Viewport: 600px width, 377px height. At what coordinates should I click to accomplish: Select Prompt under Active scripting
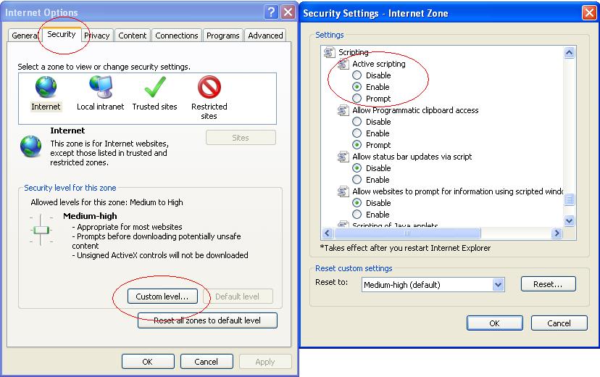tap(357, 99)
